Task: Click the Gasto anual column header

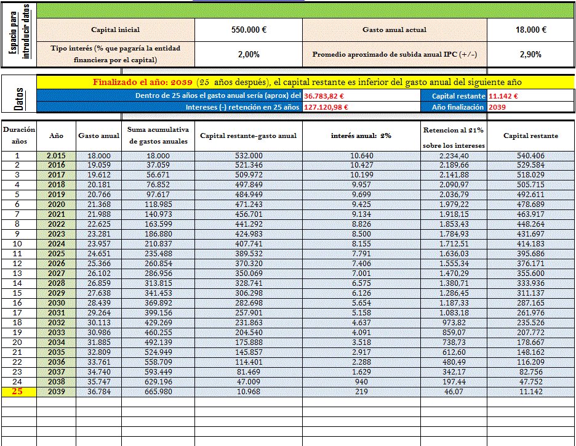Action: pos(98,136)
